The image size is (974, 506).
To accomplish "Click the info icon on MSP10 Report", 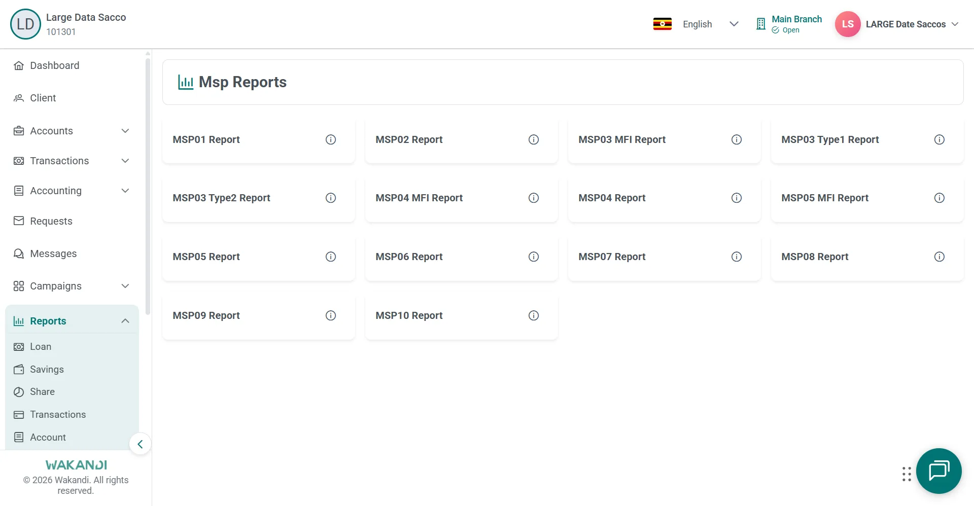I will 534,315.
